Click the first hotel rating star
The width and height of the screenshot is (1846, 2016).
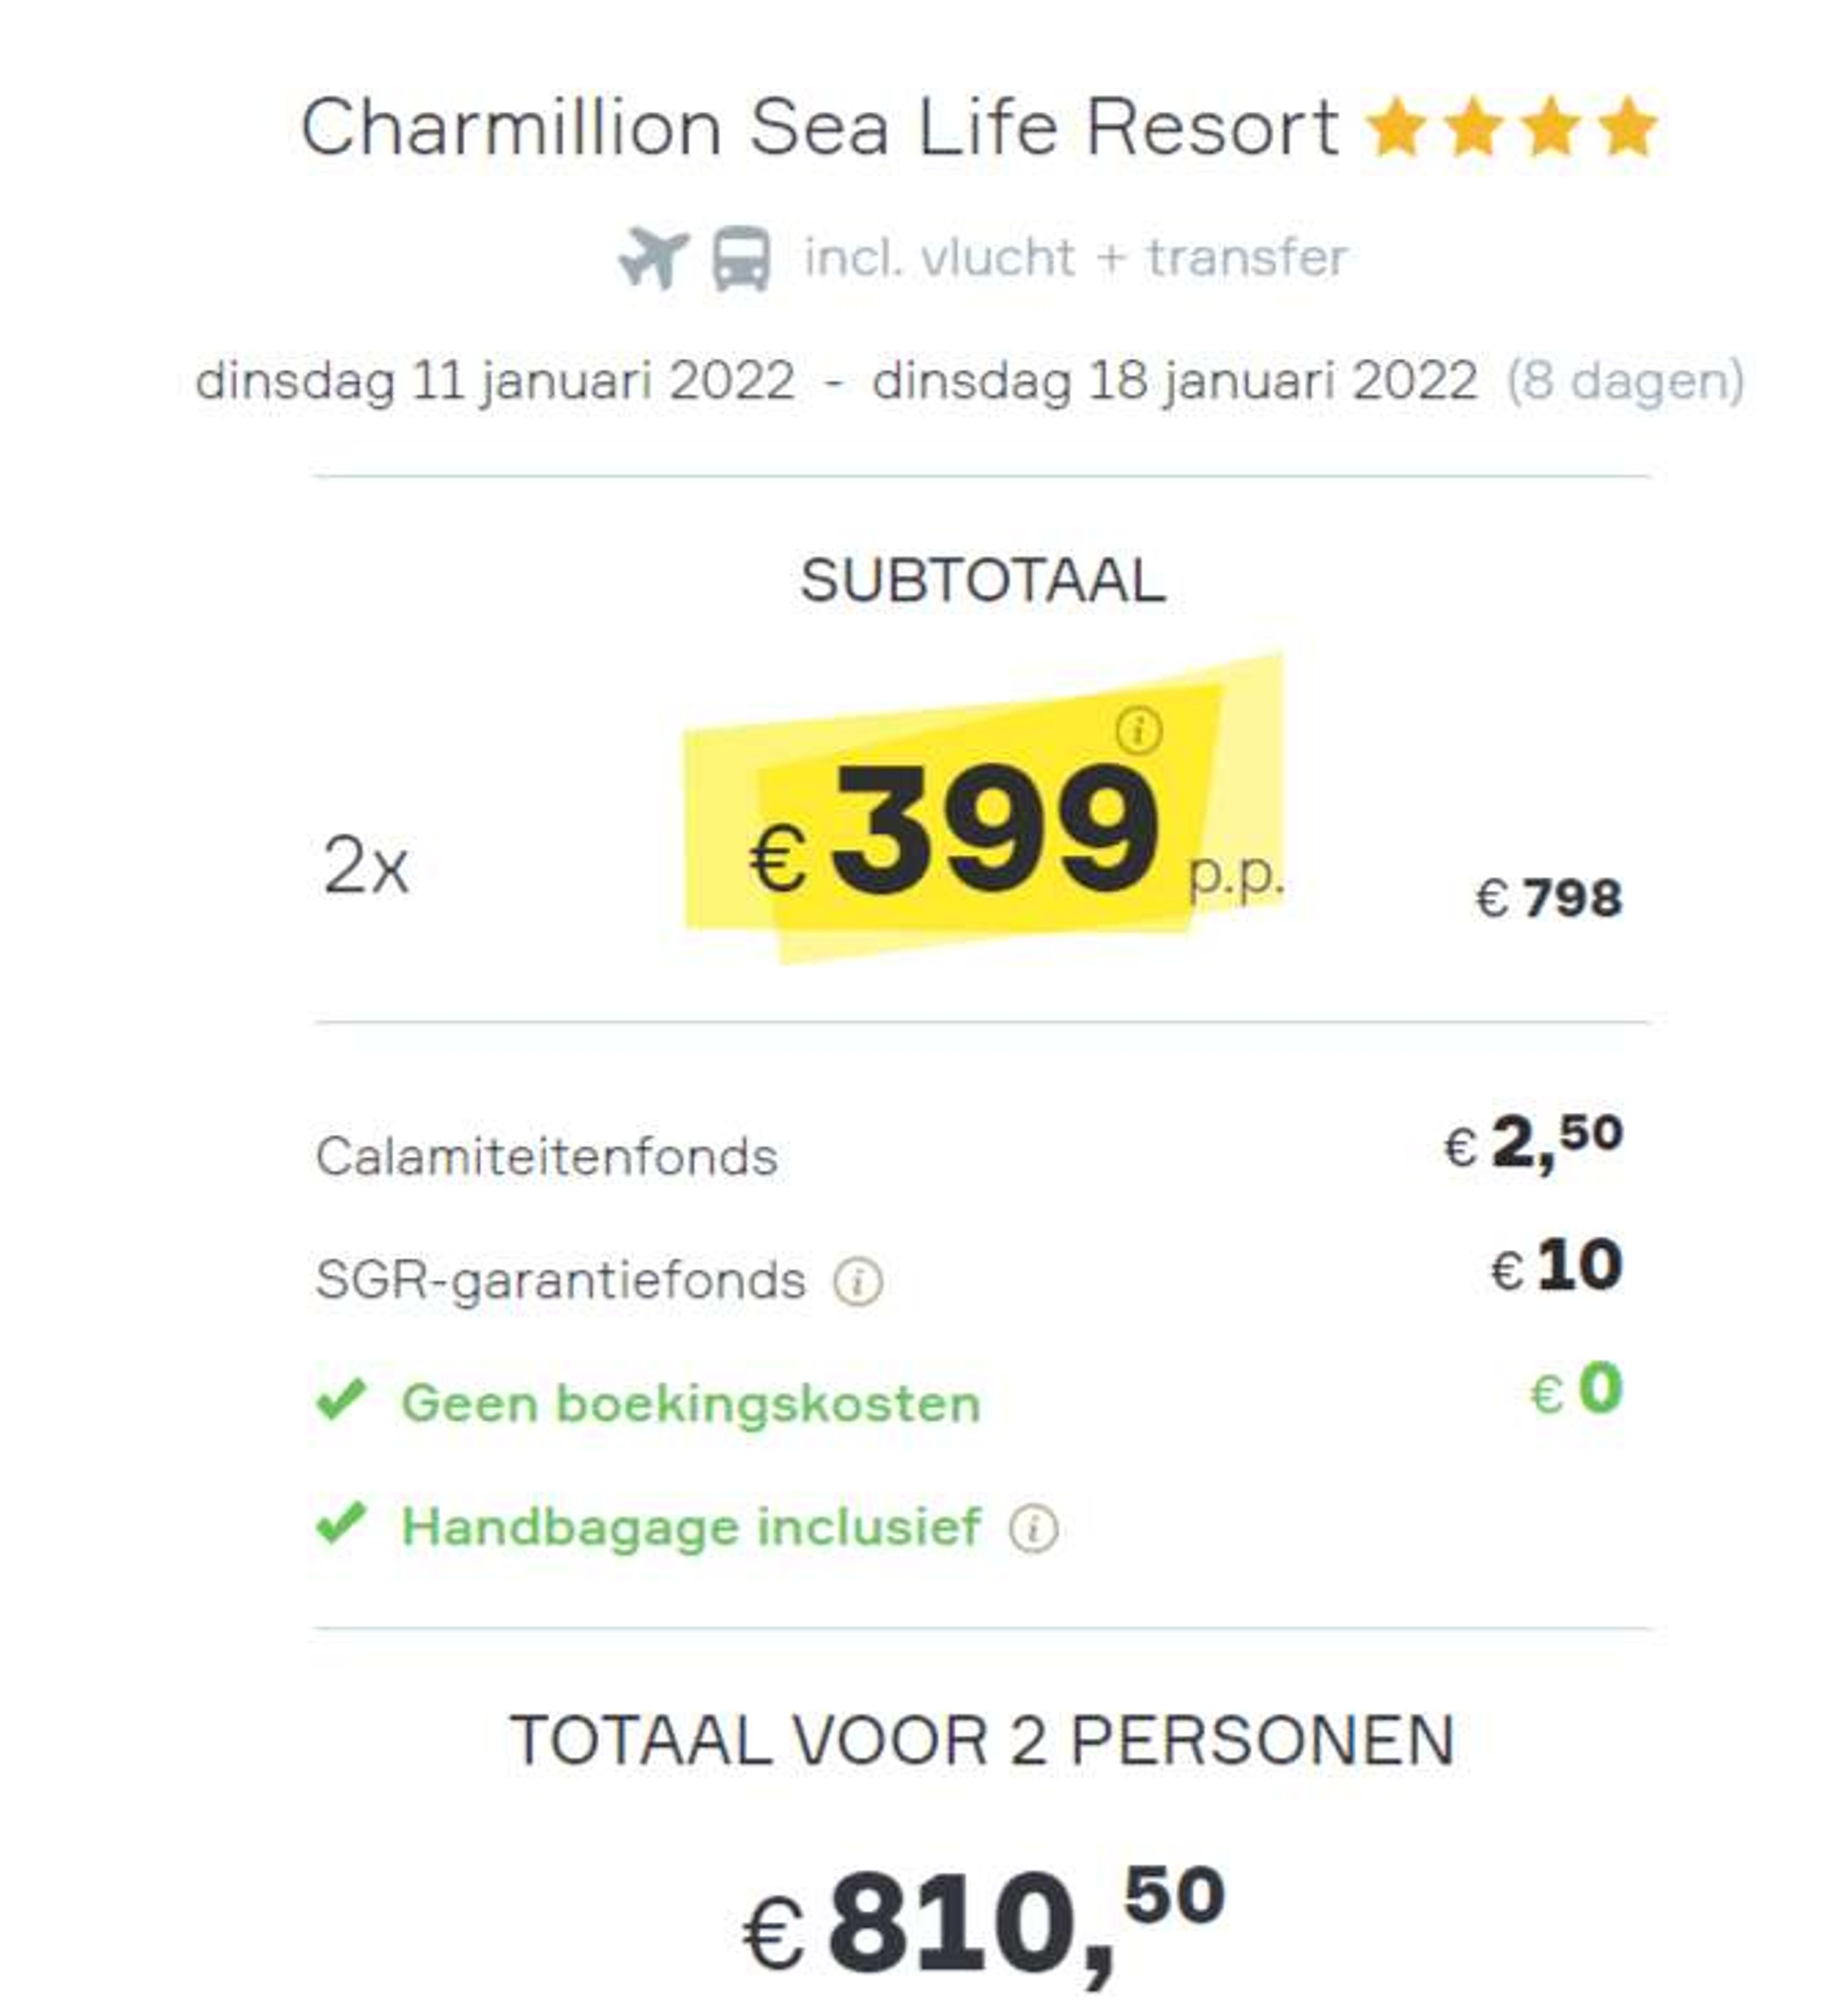(x=1396, y=127)
